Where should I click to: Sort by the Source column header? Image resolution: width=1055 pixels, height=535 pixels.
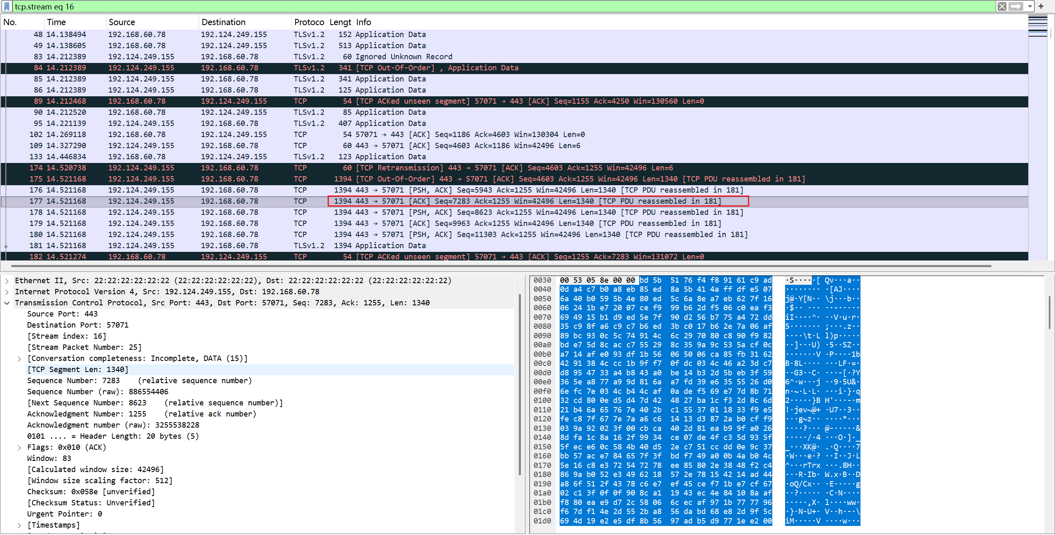(152, 22)
